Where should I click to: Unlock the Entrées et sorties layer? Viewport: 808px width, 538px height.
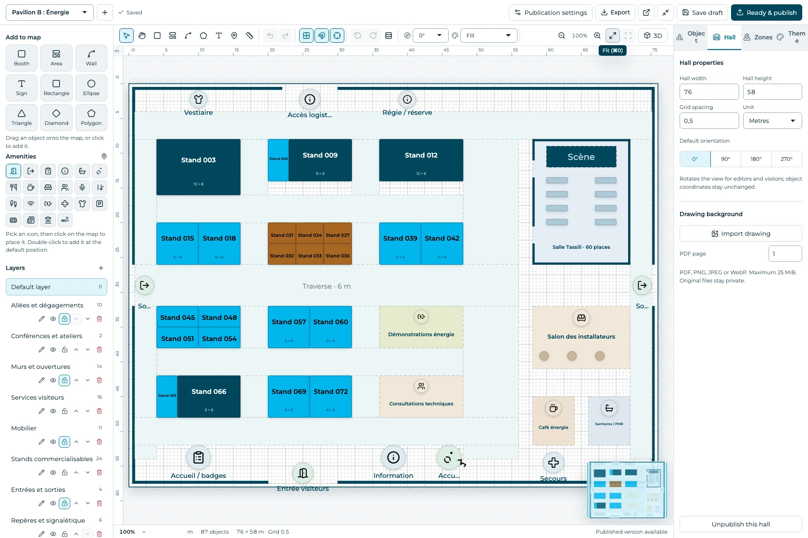pyautogui.click(x=64, y=503)
